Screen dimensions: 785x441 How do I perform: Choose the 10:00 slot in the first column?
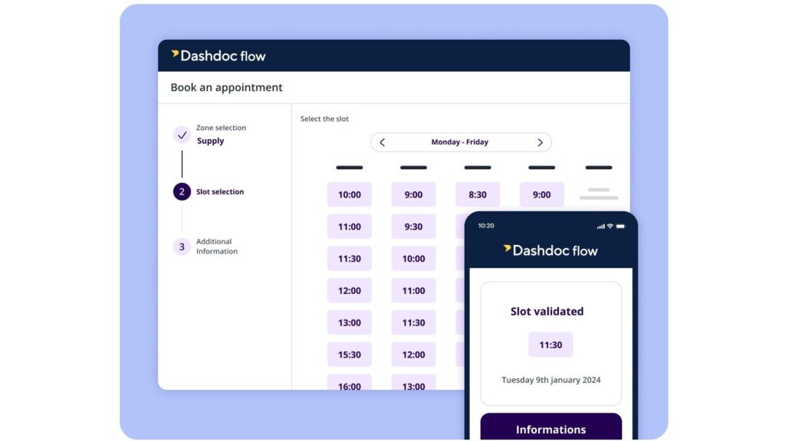[x=349, y=194]
